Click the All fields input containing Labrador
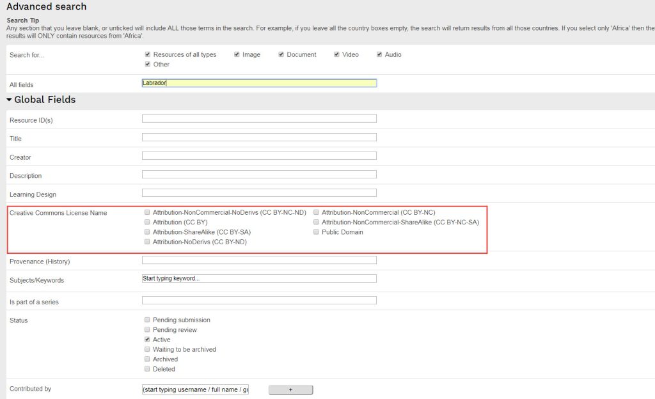The image size is (655, 399). (259, 83)
